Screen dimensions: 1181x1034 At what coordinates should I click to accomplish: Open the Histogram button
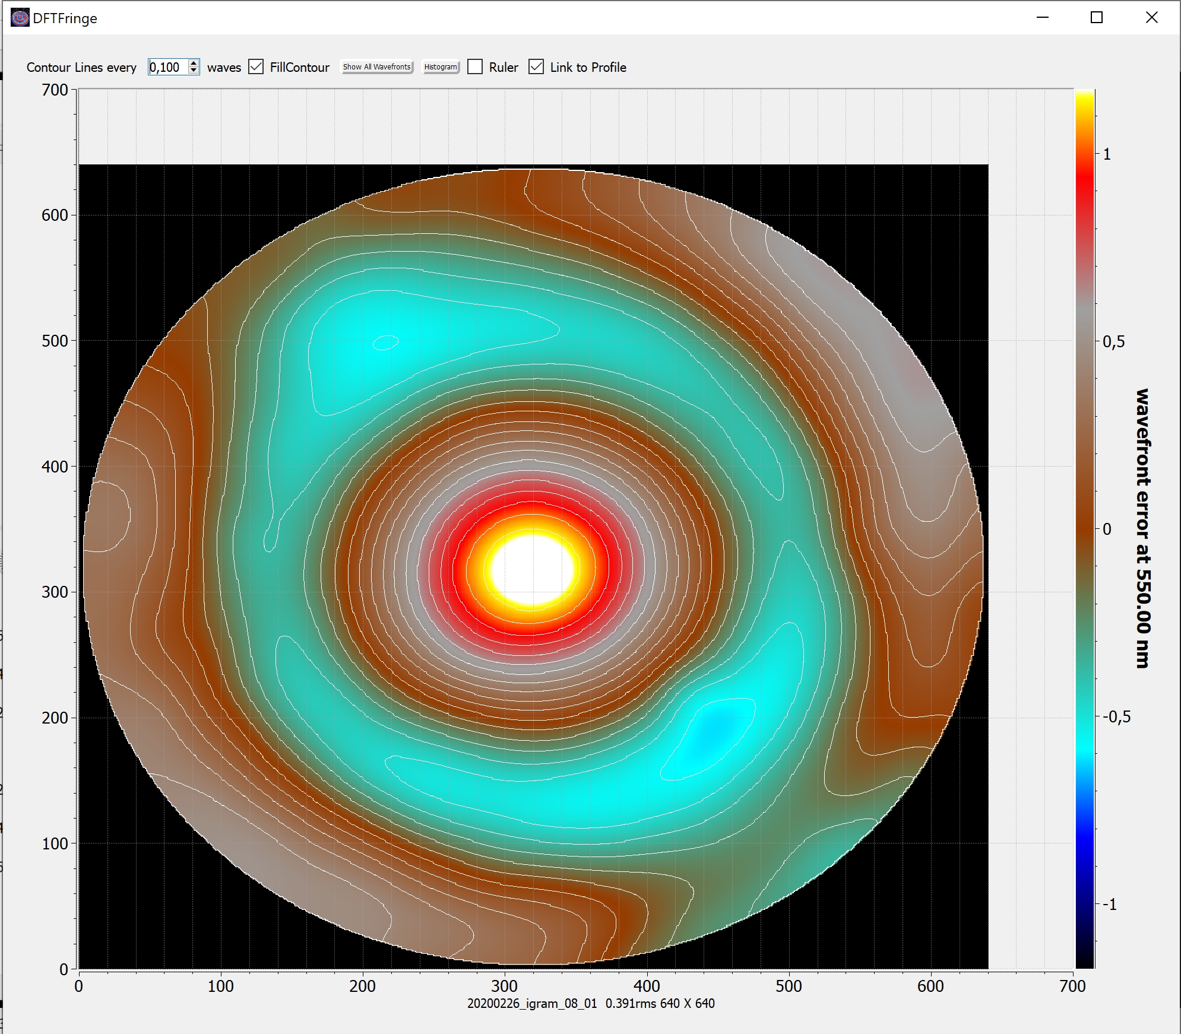coord(441,67)
